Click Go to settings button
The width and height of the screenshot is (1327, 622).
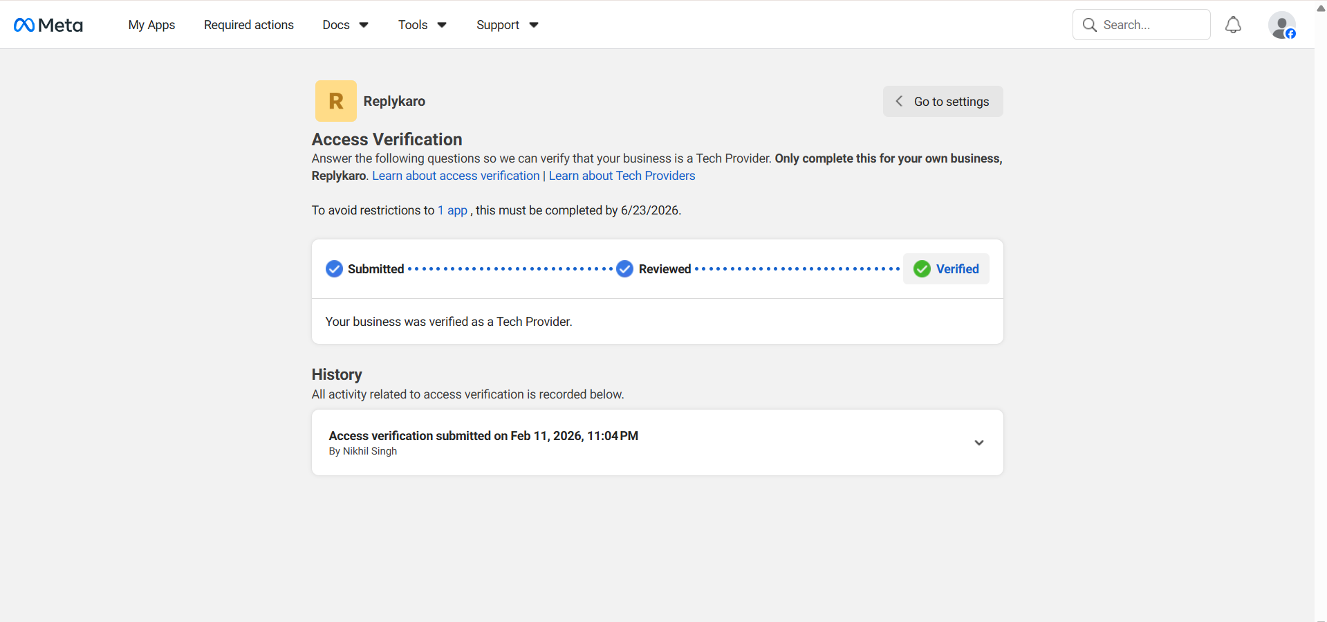(x=943, y=102)
